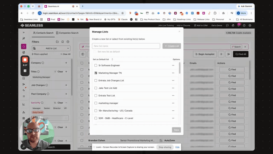Click Clear All filters link
The height and width of the screenshot is (154, 273).
click(65, 54)
